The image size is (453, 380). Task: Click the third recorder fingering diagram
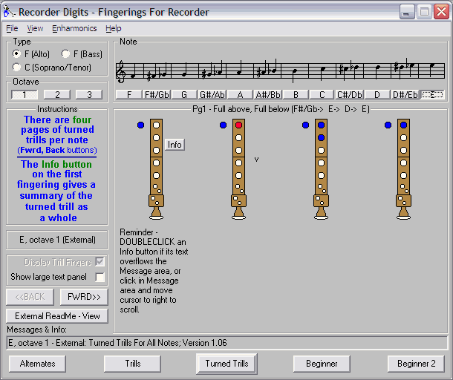321,169
